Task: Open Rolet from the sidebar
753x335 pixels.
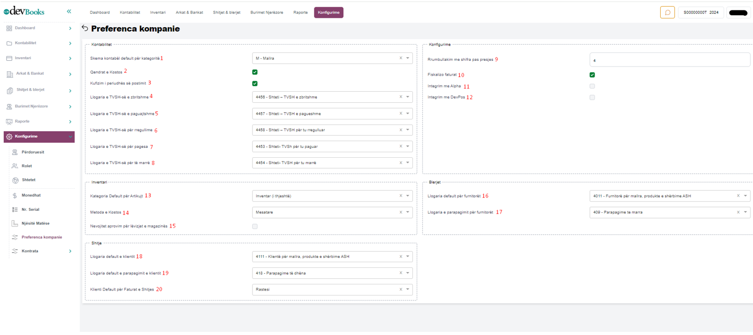Action: [x=27, y=166]
